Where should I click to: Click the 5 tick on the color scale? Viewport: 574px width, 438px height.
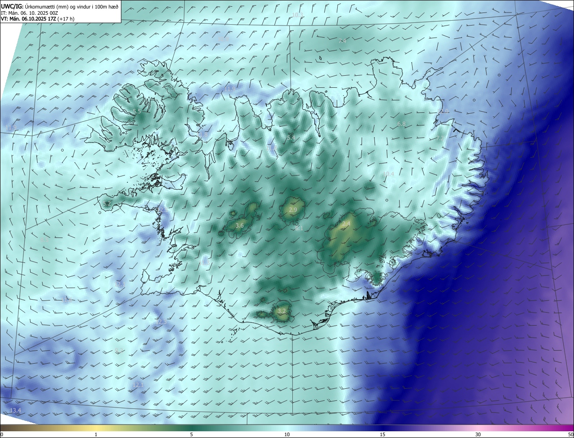tap(191, 434)
